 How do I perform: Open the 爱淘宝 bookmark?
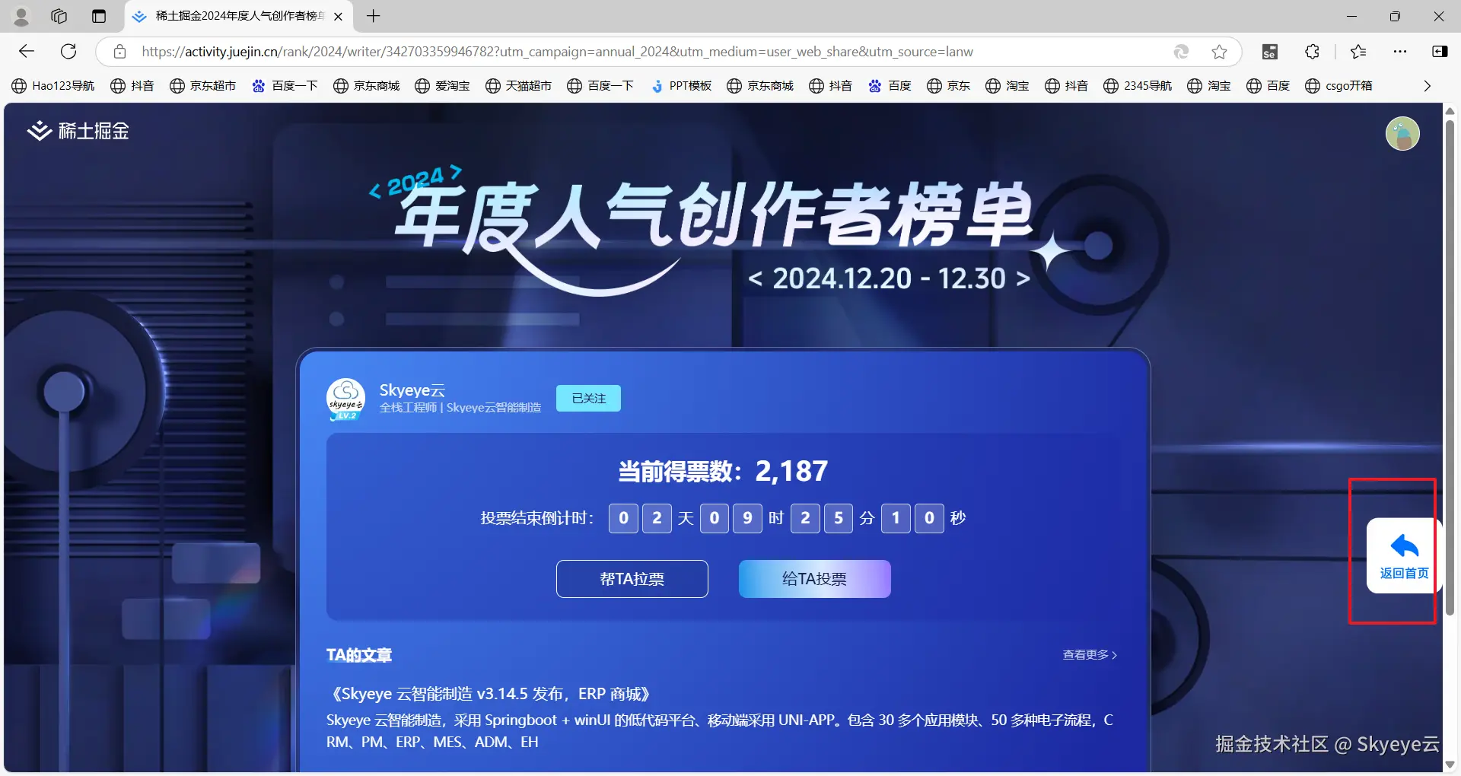coord(442,85)
